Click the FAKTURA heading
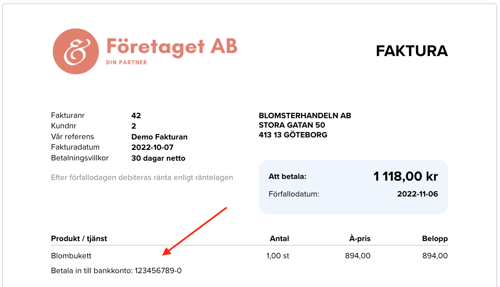 coord(412,51)
